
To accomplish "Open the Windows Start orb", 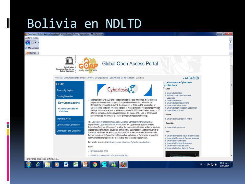I will (x=29, y=164).
